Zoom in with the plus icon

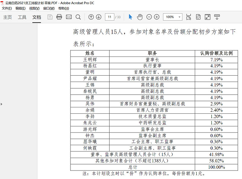(157, 17)
